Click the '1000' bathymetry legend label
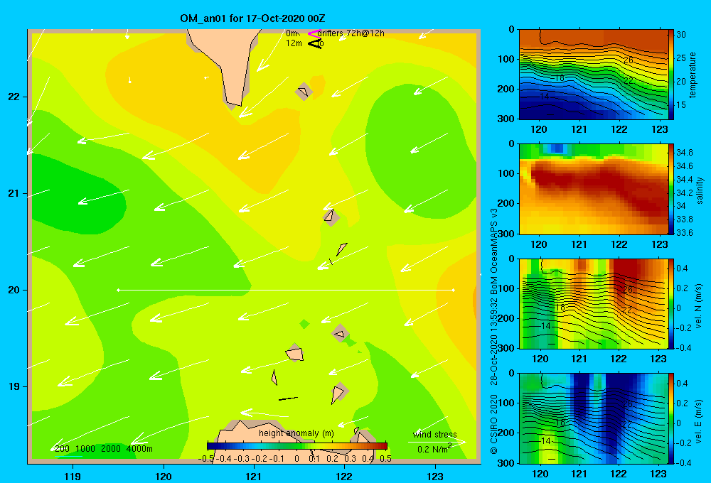This screenshot has width=711, height=483. point(85,449)
